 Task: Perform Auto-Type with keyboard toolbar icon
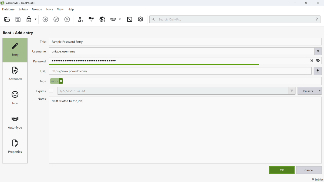113,19
